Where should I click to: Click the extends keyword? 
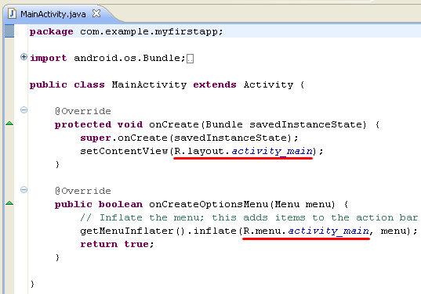click(x=215, y=84)
